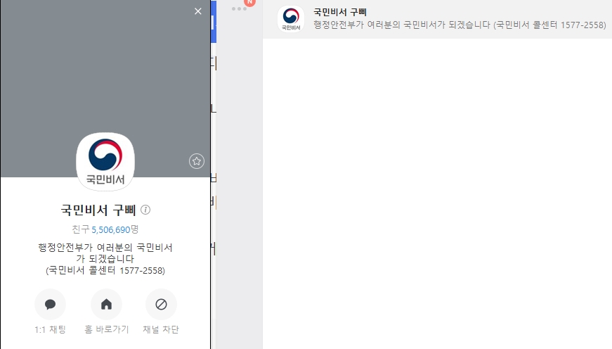612x349 pixels.
Task: Block channel with 채널 차단 icon
Action: coord(161,305)
